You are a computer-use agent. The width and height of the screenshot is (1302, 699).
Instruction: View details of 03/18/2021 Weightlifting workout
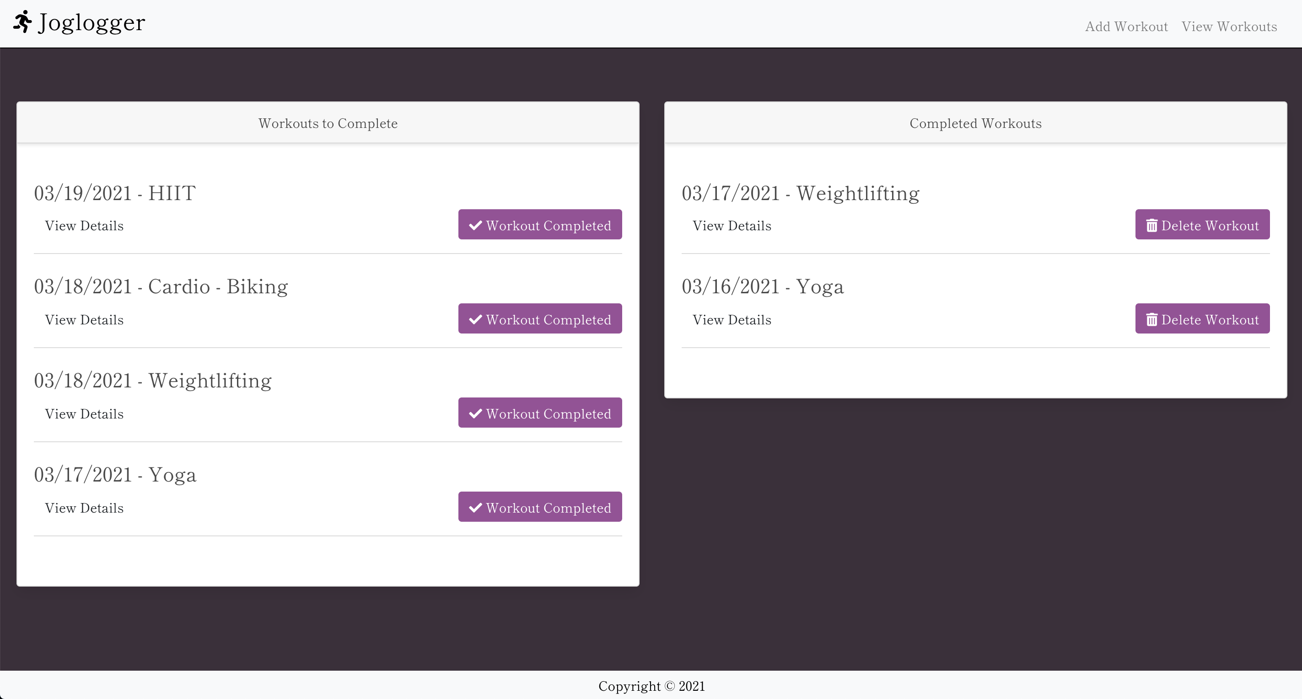pos(84,414)
